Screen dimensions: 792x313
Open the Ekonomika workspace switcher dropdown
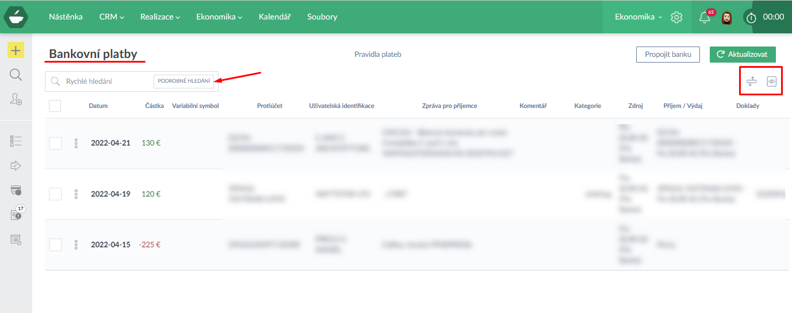point(638,17)
